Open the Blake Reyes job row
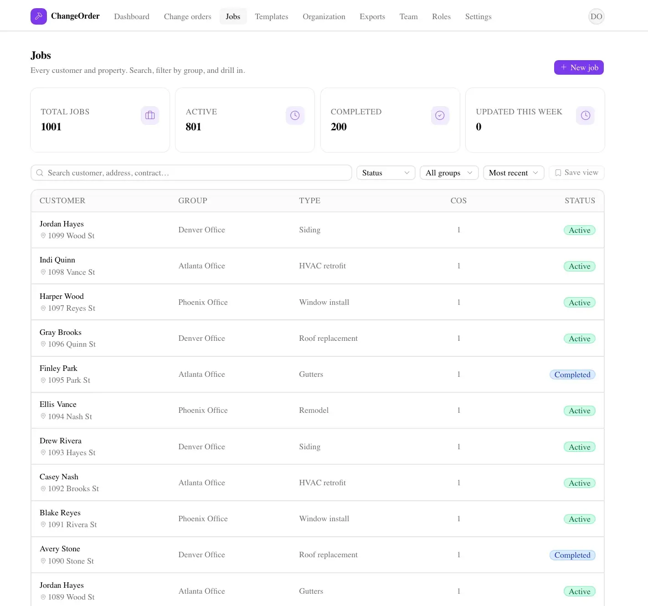 [318, 519]
